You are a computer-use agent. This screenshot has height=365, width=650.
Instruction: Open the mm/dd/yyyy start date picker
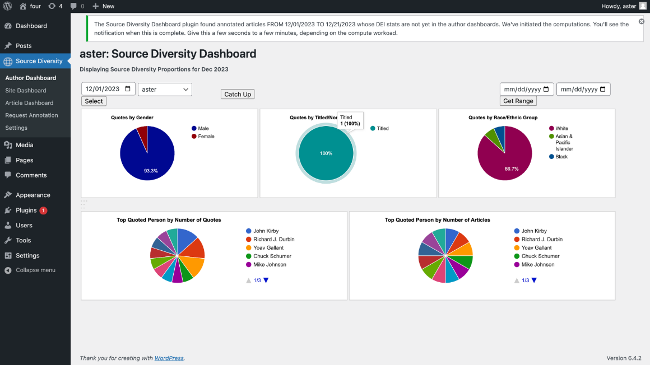(x=526, y=88)
